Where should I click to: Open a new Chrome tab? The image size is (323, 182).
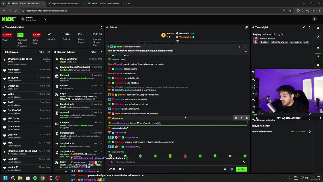point(129,4)
